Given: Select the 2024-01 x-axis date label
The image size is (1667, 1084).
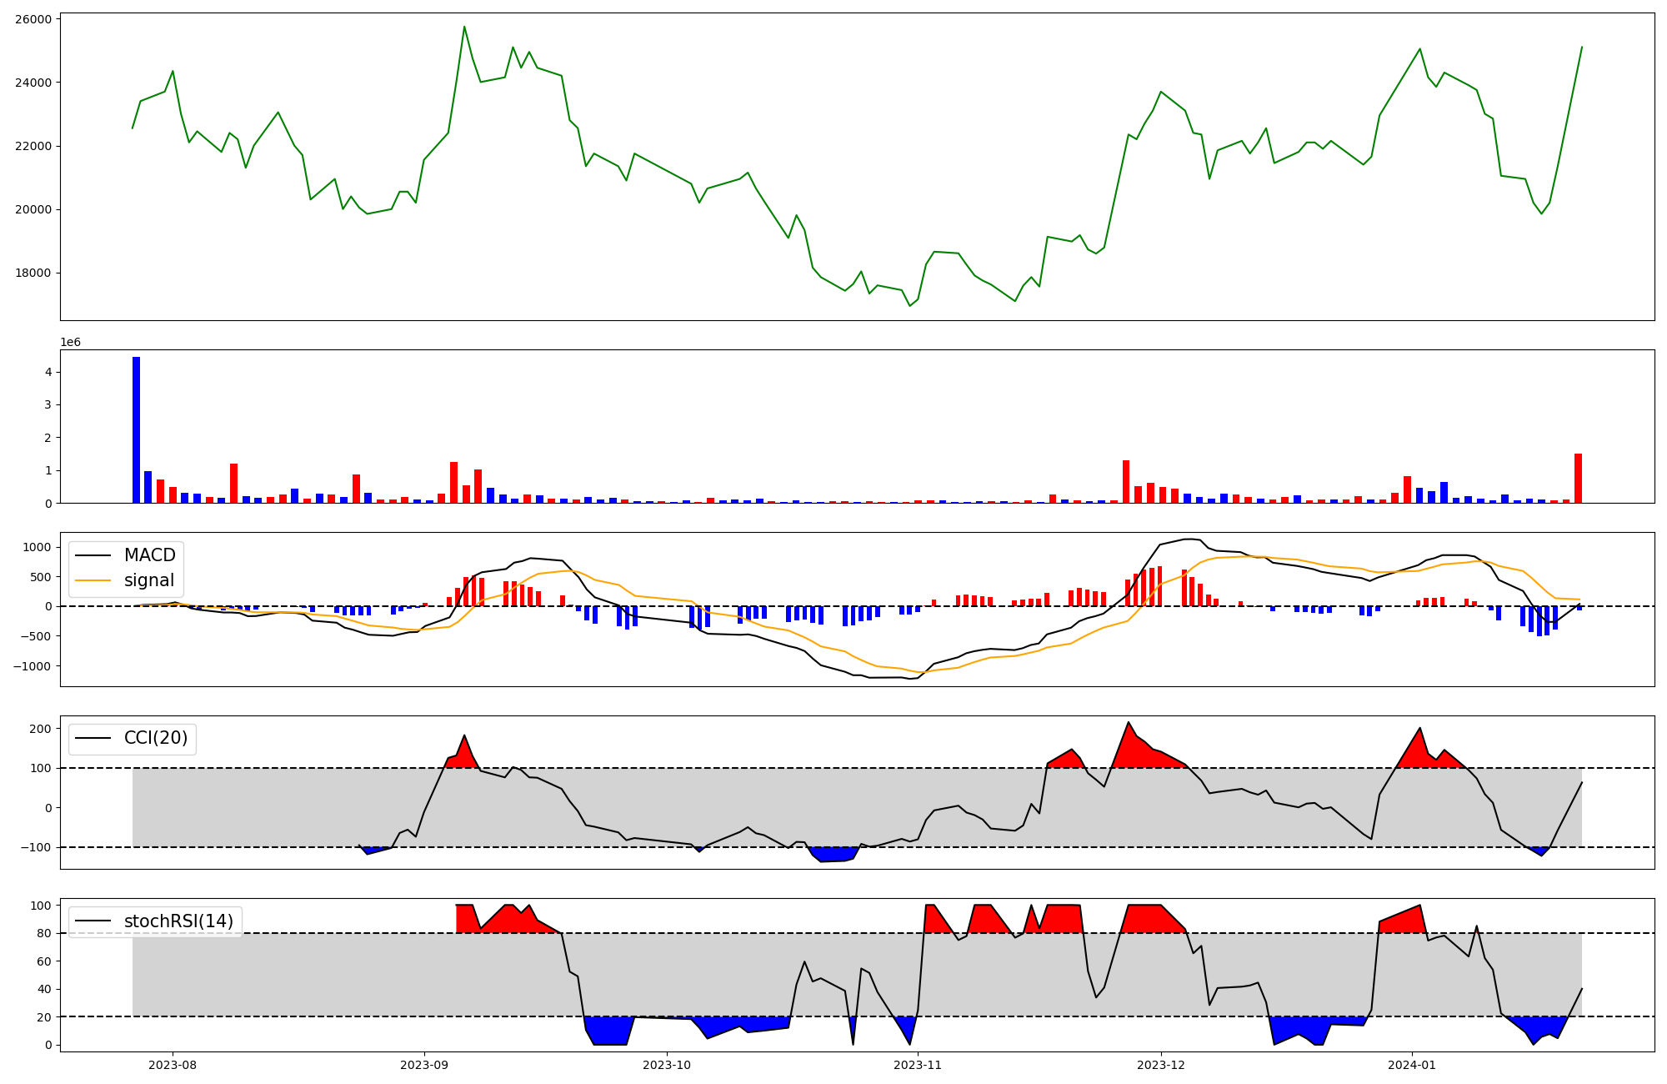Looking at the screenshot, I should [1412, 1065].
